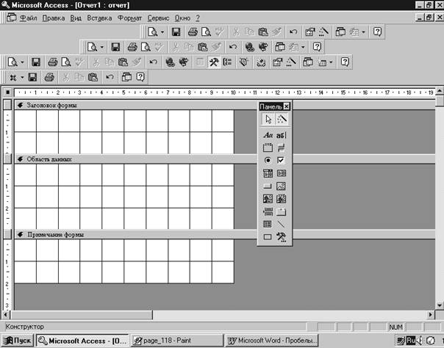444x348 pixels.
Task: Open Help from the top toolbar row
Action: pyautogui.click(x=377, y=32)
